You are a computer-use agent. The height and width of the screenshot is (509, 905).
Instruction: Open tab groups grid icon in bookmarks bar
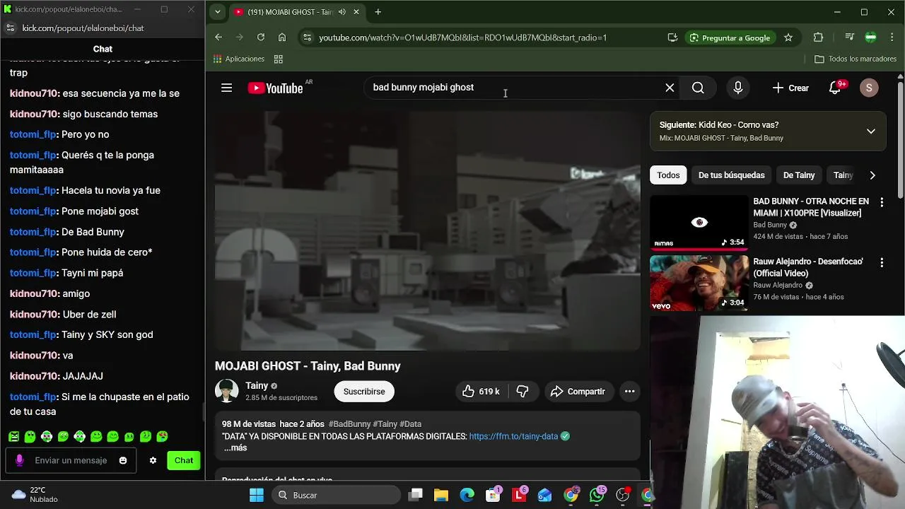point(279,59)
